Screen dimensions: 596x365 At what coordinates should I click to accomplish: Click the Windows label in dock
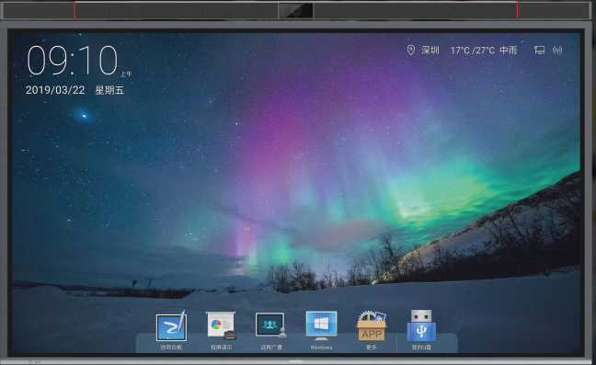pyautogui.click(x=321, y=348)
